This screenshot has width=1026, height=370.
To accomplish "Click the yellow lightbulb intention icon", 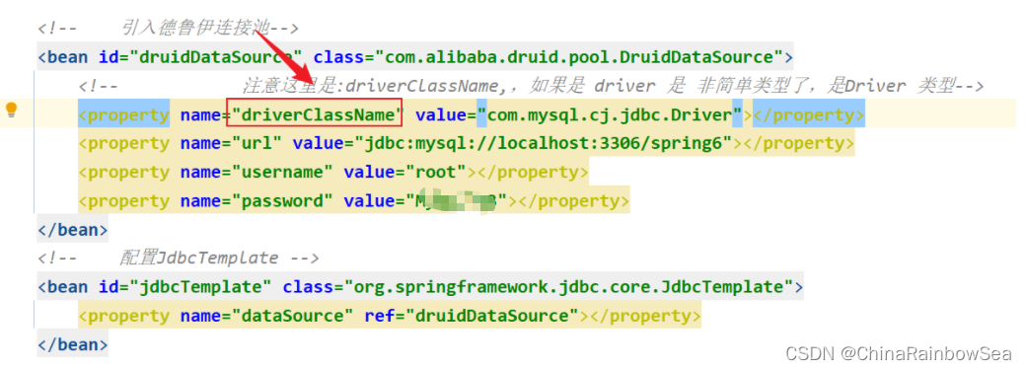I will pos(11,111).
